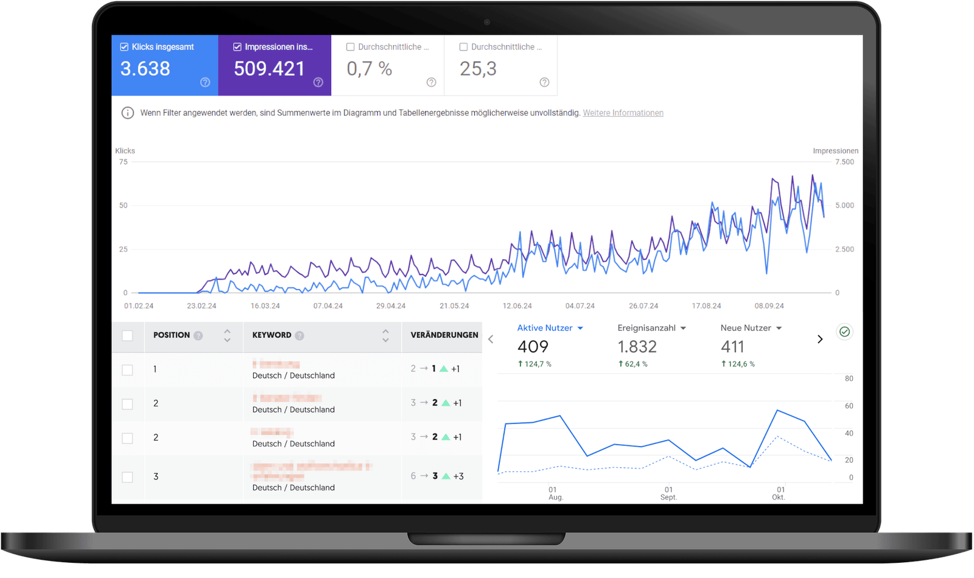
Task: Click the green checkmark status icon
Action: (x=844, y=332)
